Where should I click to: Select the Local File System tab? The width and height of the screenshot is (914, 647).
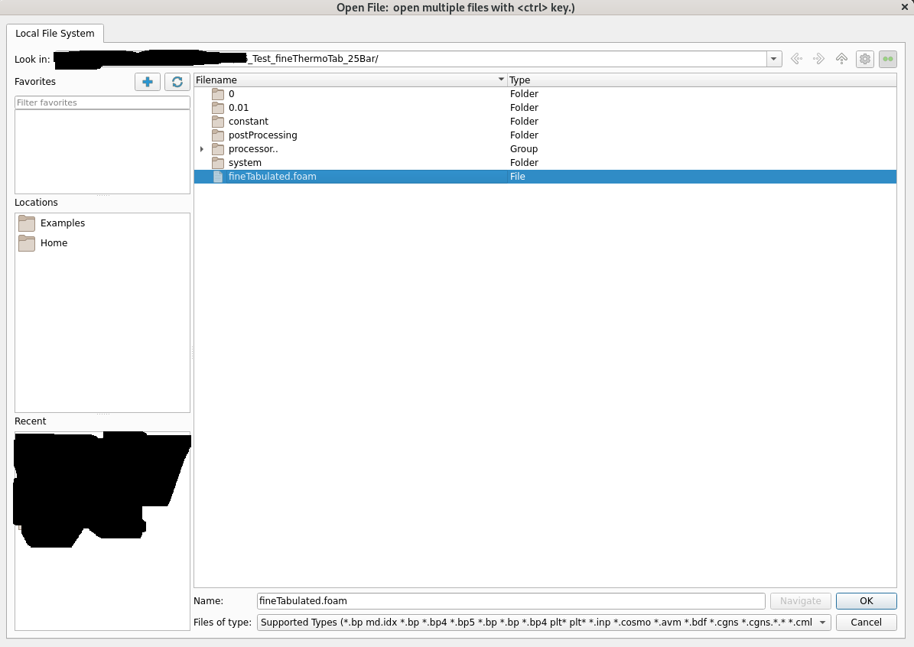click(55, 34)
